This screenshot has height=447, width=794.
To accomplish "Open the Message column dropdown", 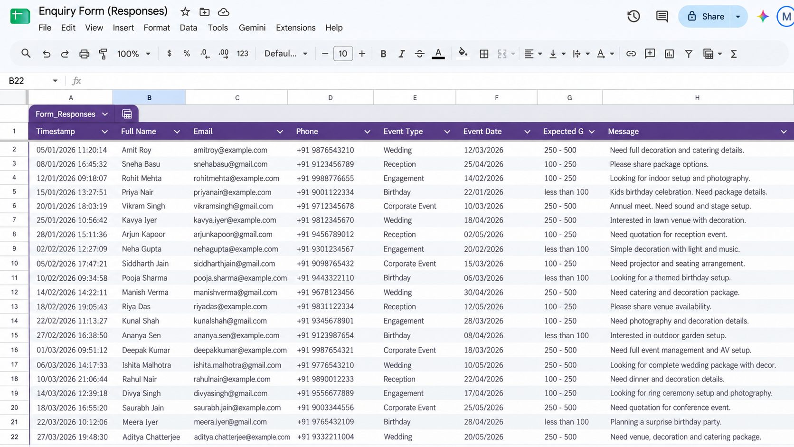I will 784,132.
